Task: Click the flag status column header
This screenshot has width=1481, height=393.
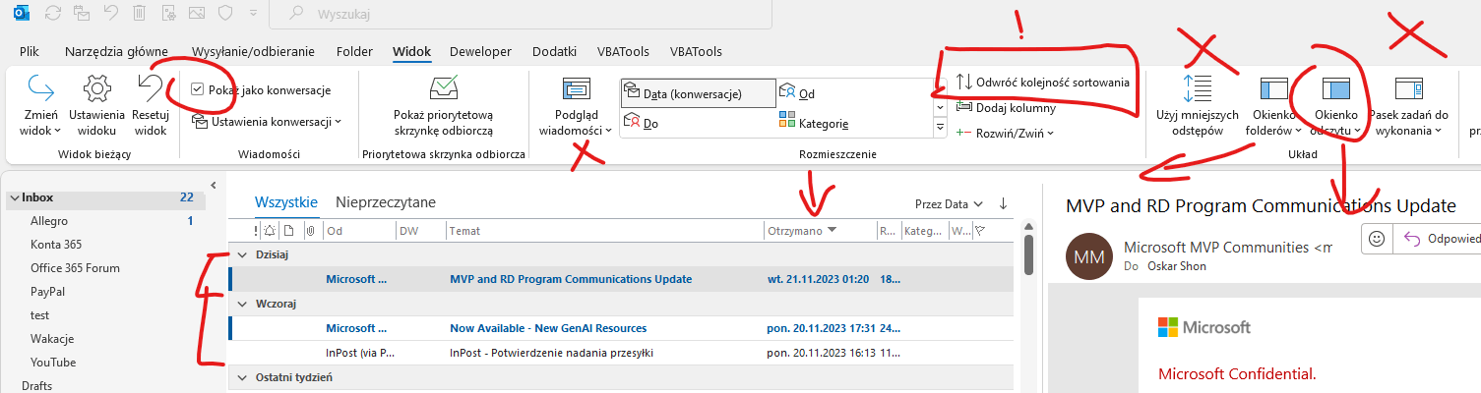Action: [979, 231]
